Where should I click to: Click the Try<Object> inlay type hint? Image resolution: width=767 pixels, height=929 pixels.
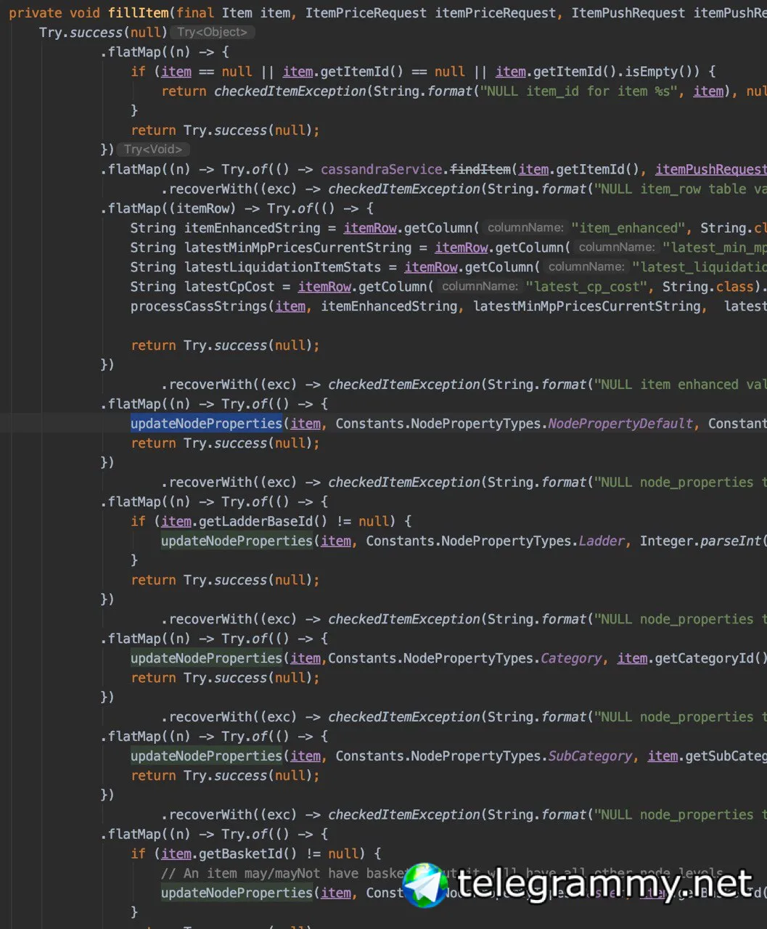click(x=213, y=32)
